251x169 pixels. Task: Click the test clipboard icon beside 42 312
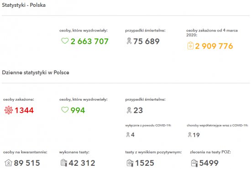pos(64,163)
